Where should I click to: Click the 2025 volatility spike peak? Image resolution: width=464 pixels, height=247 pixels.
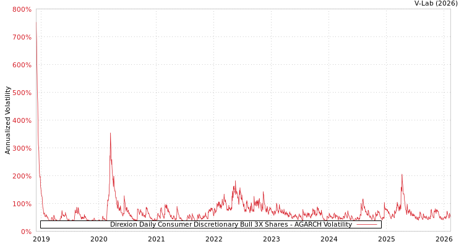tap(402, 175)
